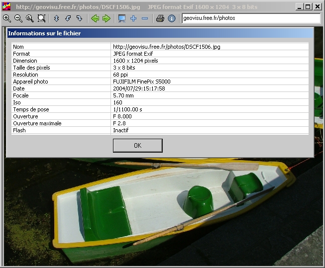The width and height of the screenshot is (325, 268).
Task: Click the geovisu.free.fr/photos address field
Action: click(251, 18)
